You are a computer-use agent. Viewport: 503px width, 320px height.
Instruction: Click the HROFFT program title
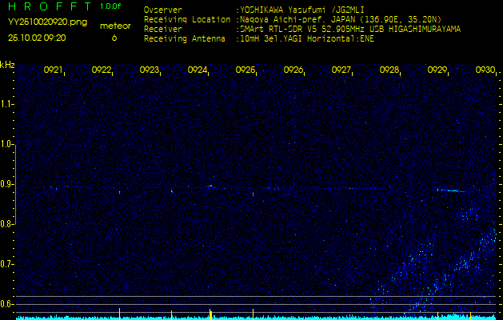click(50, 6)
